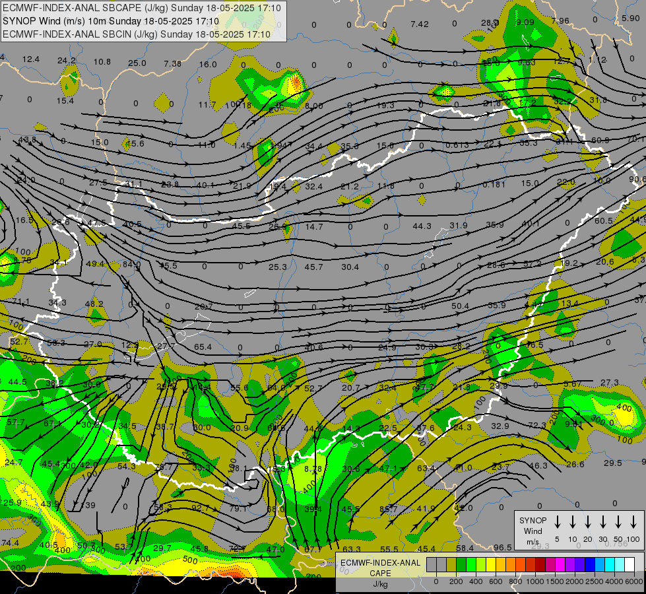Click the SBCIN value 48.2
646x594 pixels.
(94, 304)
